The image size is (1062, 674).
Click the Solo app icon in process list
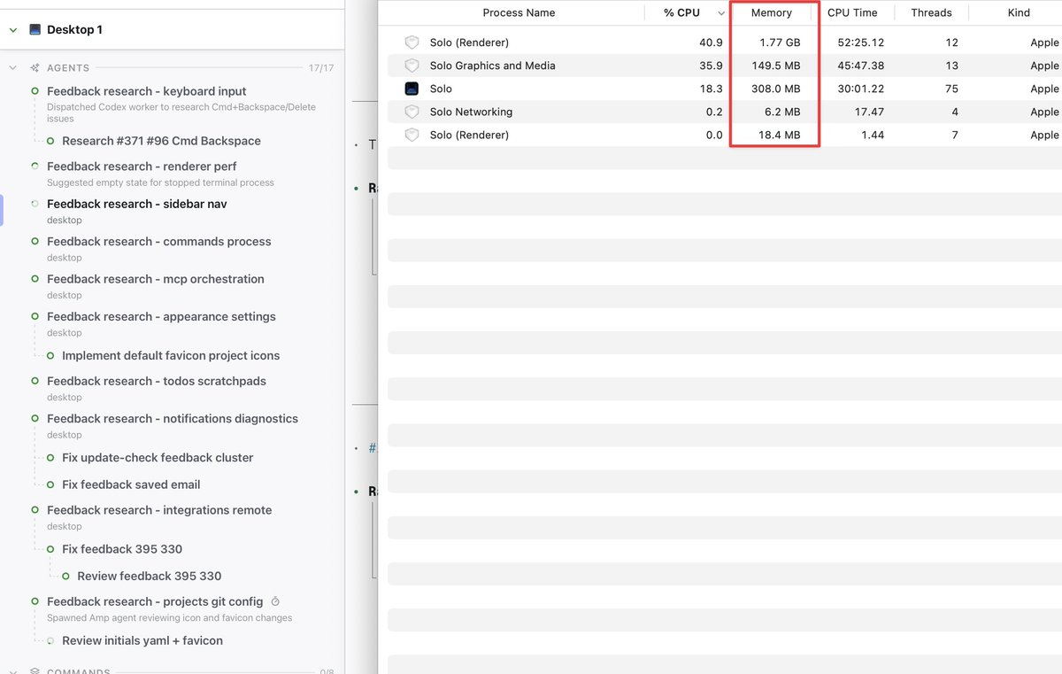point(412,89)
